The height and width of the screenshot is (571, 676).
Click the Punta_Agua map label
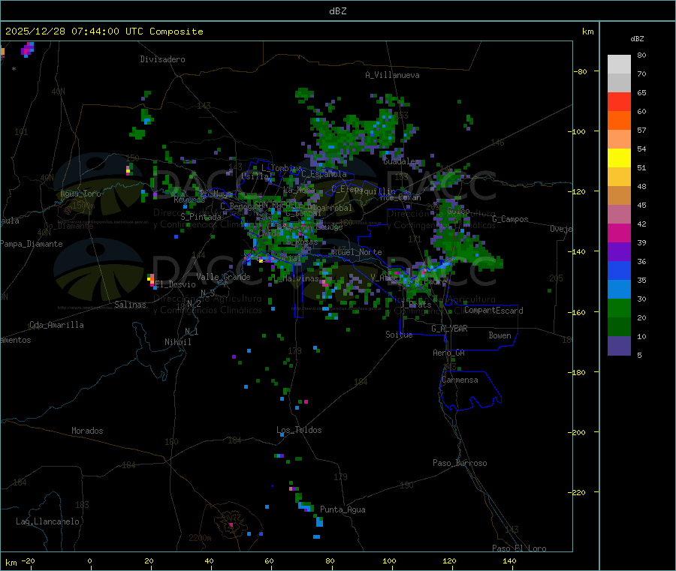tap(343, 509)
